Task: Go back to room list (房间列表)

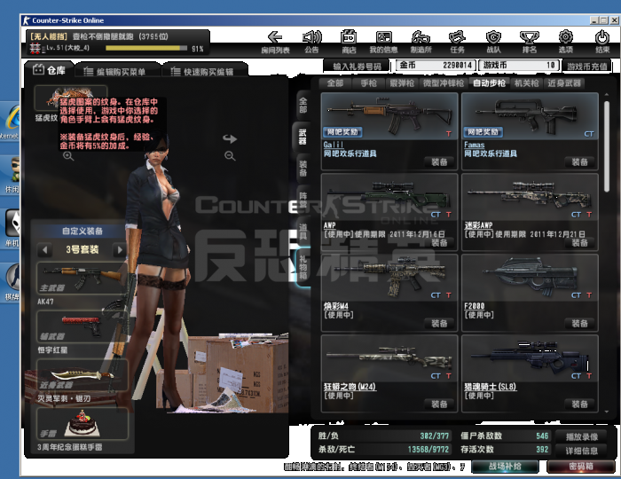Action: [x=275, y=43]
